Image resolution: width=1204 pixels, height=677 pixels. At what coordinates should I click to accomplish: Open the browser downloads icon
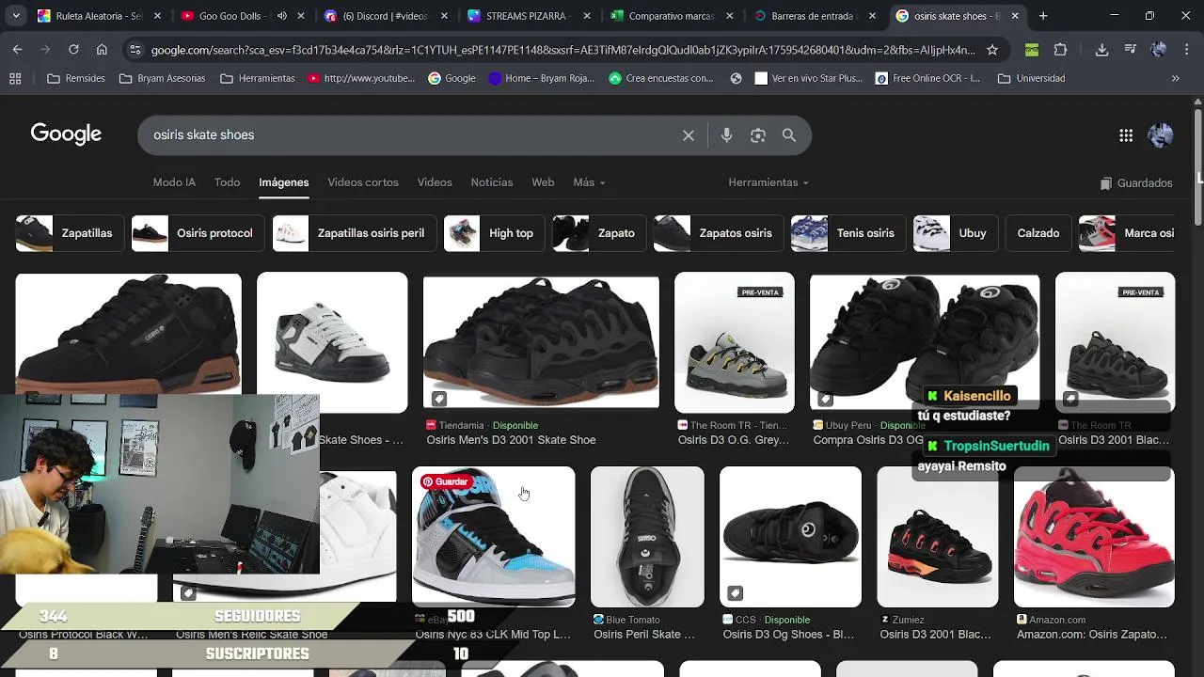coord(1101,50)
